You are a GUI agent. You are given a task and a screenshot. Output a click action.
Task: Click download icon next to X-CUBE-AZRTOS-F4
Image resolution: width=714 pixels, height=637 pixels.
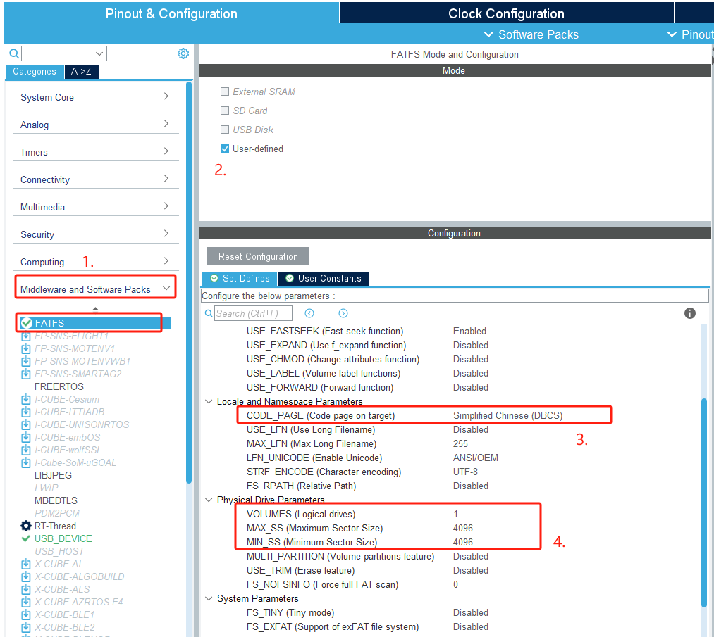[x=26, y=602]
